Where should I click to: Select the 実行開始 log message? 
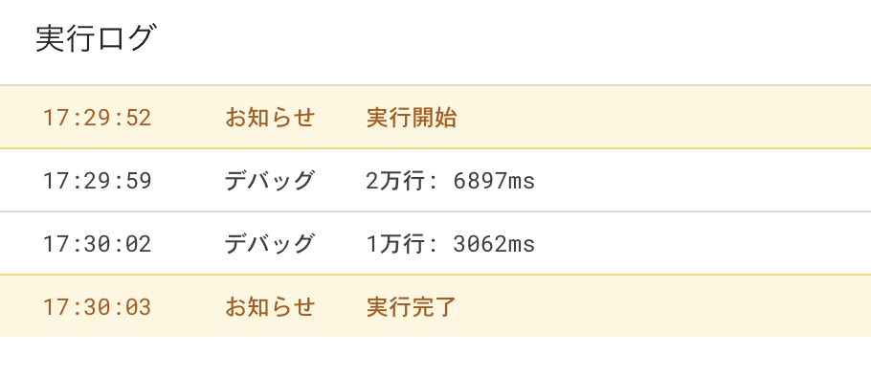pyautogui.click(x=412, y=119)
